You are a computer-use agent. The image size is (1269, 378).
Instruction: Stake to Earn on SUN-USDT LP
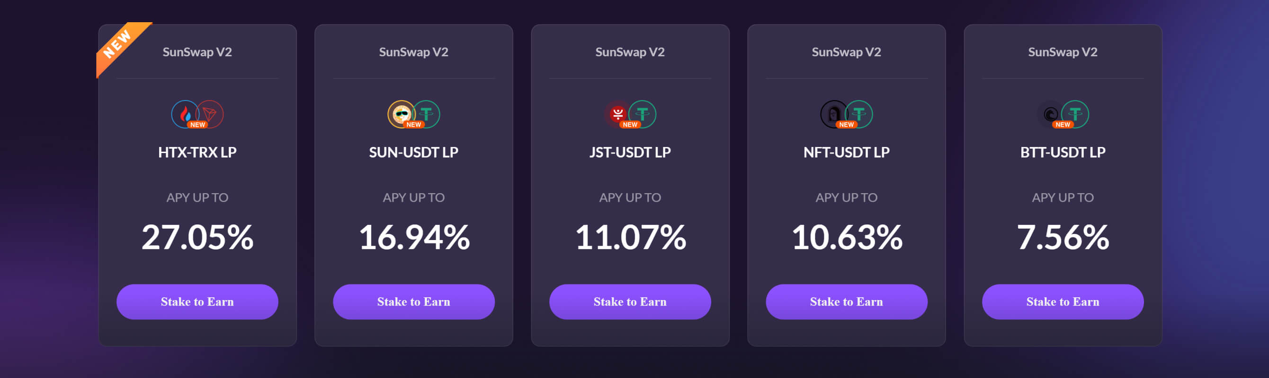click(x=413, y=301)
